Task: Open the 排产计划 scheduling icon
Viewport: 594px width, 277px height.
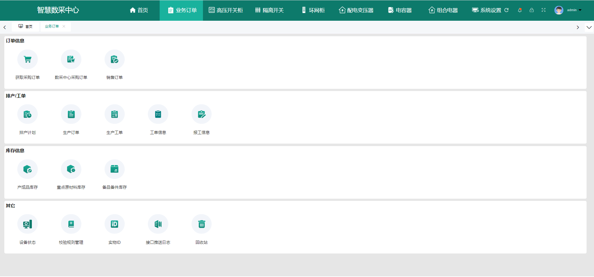Action: (x=28, y=115)
